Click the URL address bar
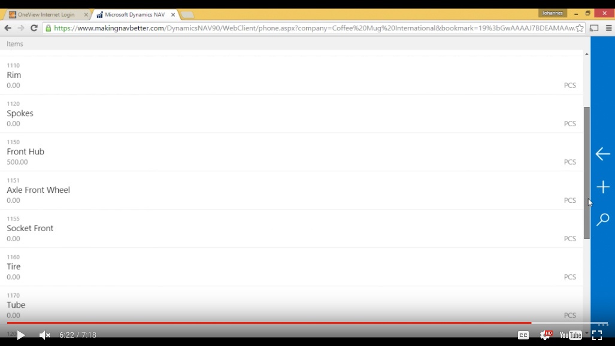 pos(314,28)
